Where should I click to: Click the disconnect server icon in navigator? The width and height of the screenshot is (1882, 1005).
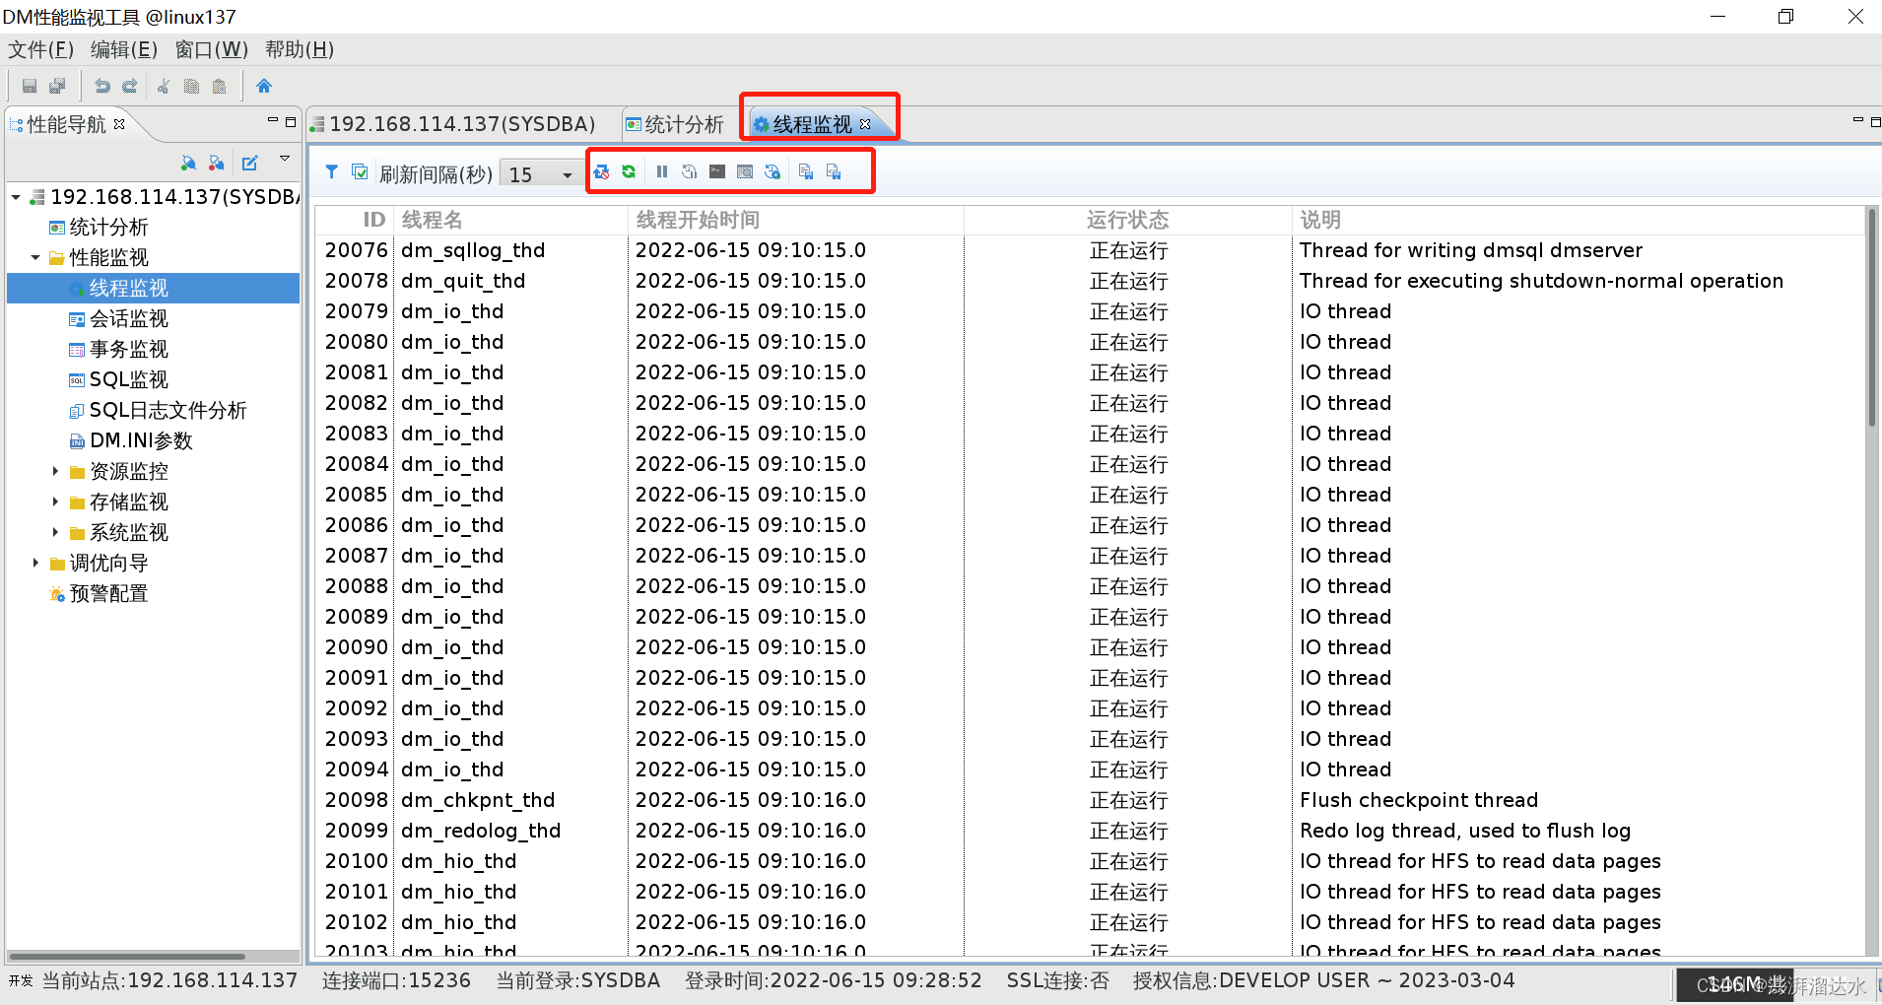coord(217,163)
